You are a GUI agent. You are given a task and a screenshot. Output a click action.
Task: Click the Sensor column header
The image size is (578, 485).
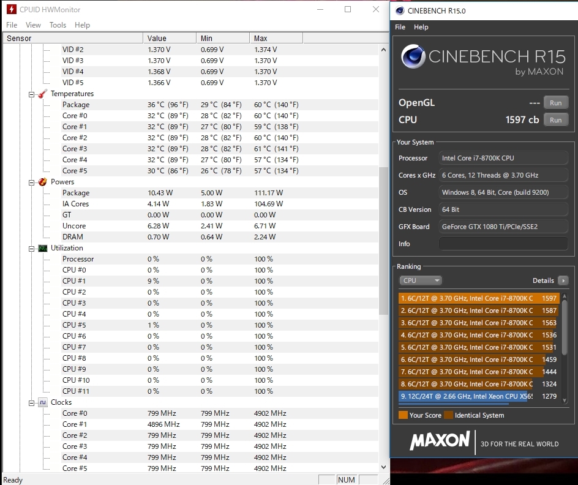point(73,38)
